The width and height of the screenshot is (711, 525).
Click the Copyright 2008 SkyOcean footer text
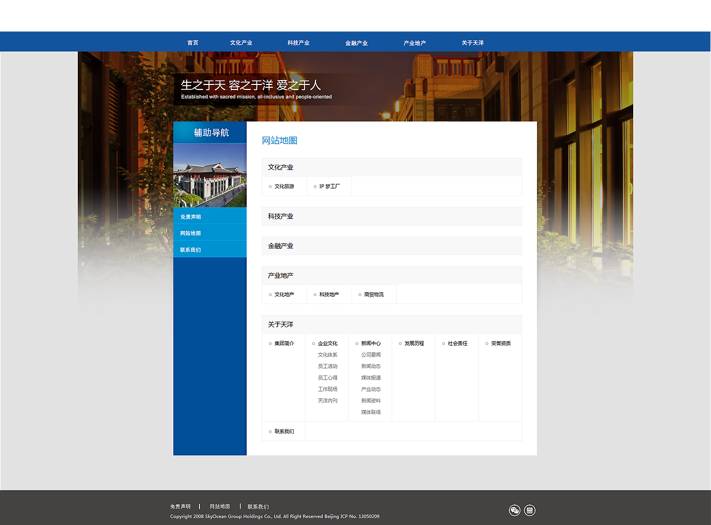click(275, 517)
